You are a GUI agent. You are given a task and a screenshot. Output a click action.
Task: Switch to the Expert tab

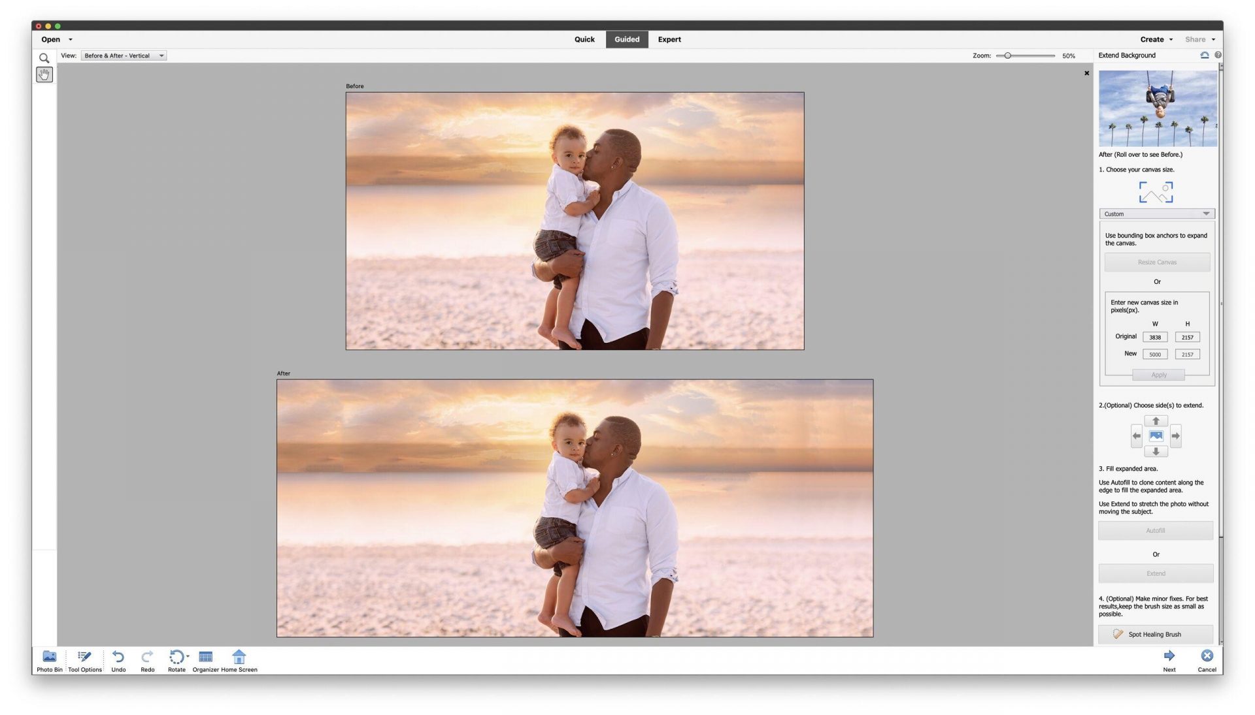[x=669, y=39]
